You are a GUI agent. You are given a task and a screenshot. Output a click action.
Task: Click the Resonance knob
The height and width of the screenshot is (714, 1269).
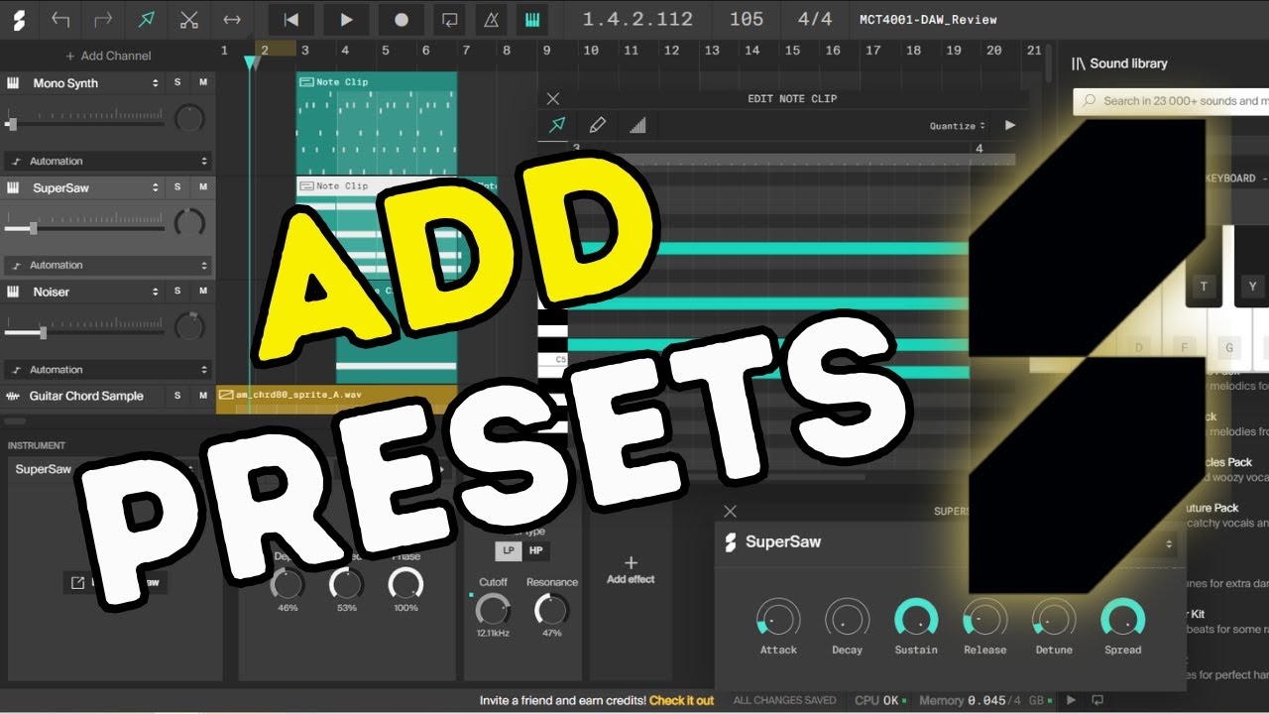[552, 609]
